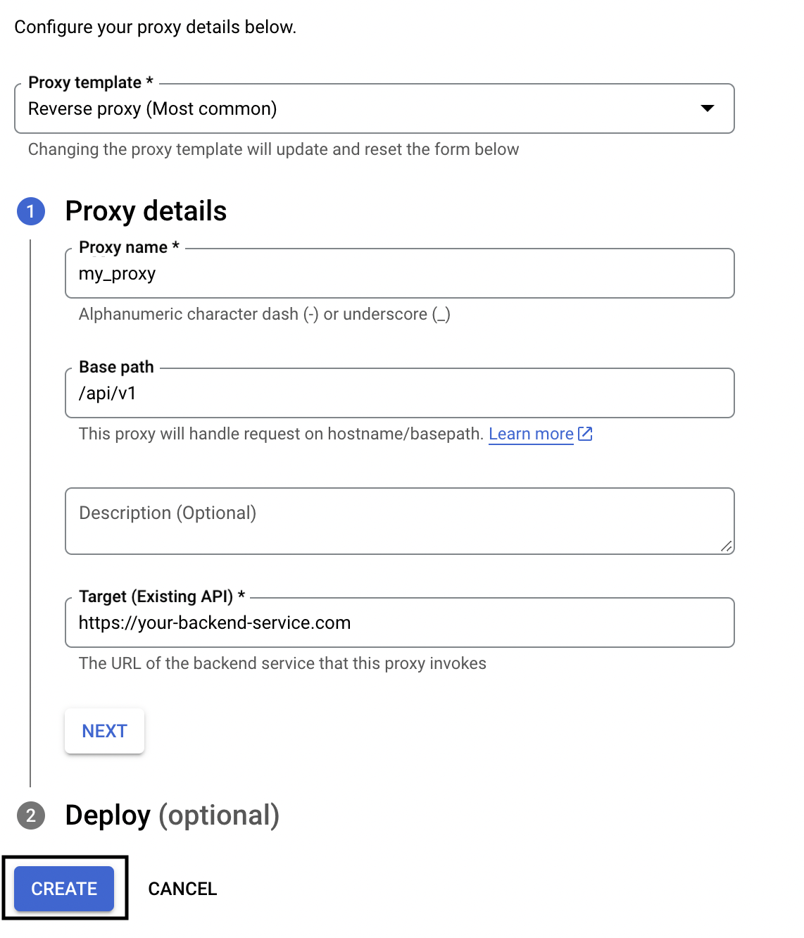Click the Description box resize handle
Viewport: 804px width, 938px height.
tap(727, 546)
